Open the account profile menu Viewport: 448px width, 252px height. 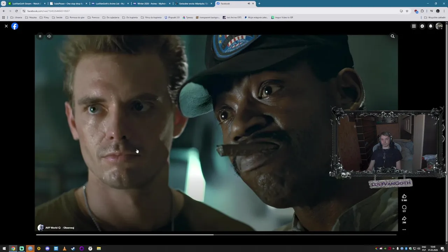point(439,26)
